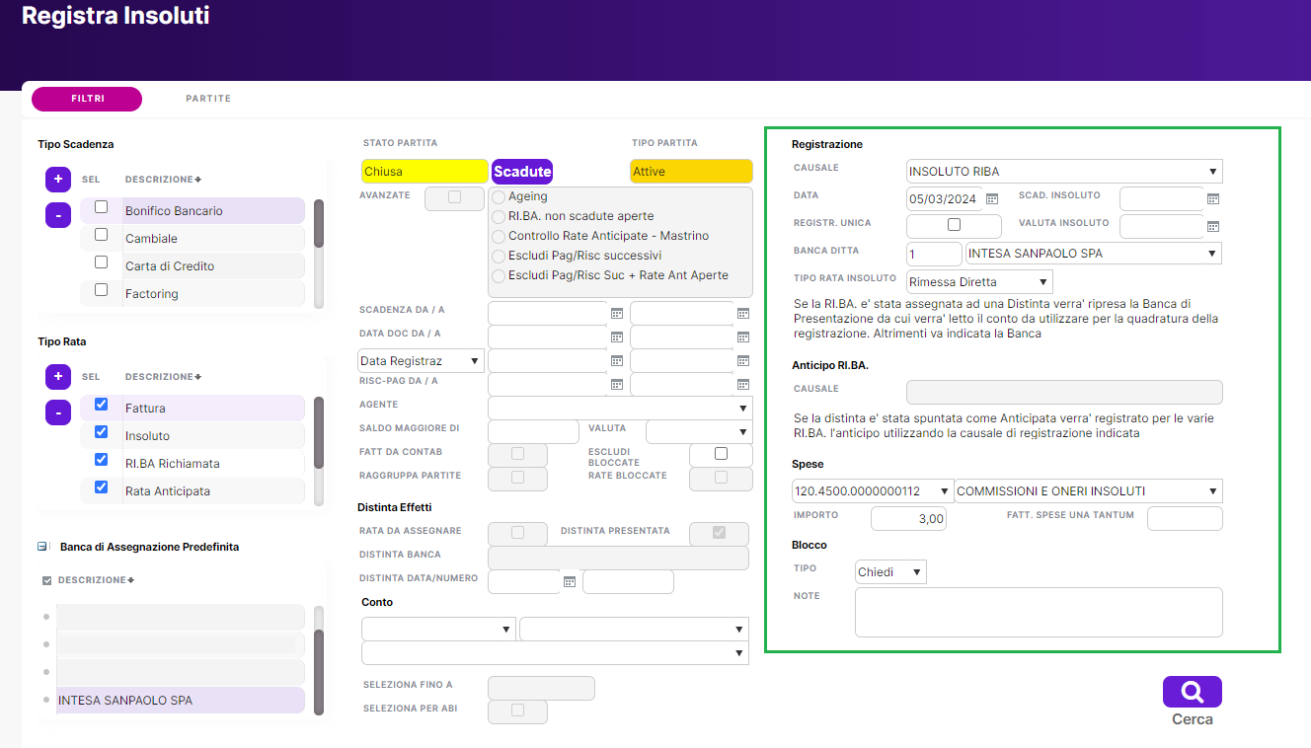Viewport: 1311px width, 748px height.
Task: Check the Factoring checkbox
Action: [x=101, y=290]
